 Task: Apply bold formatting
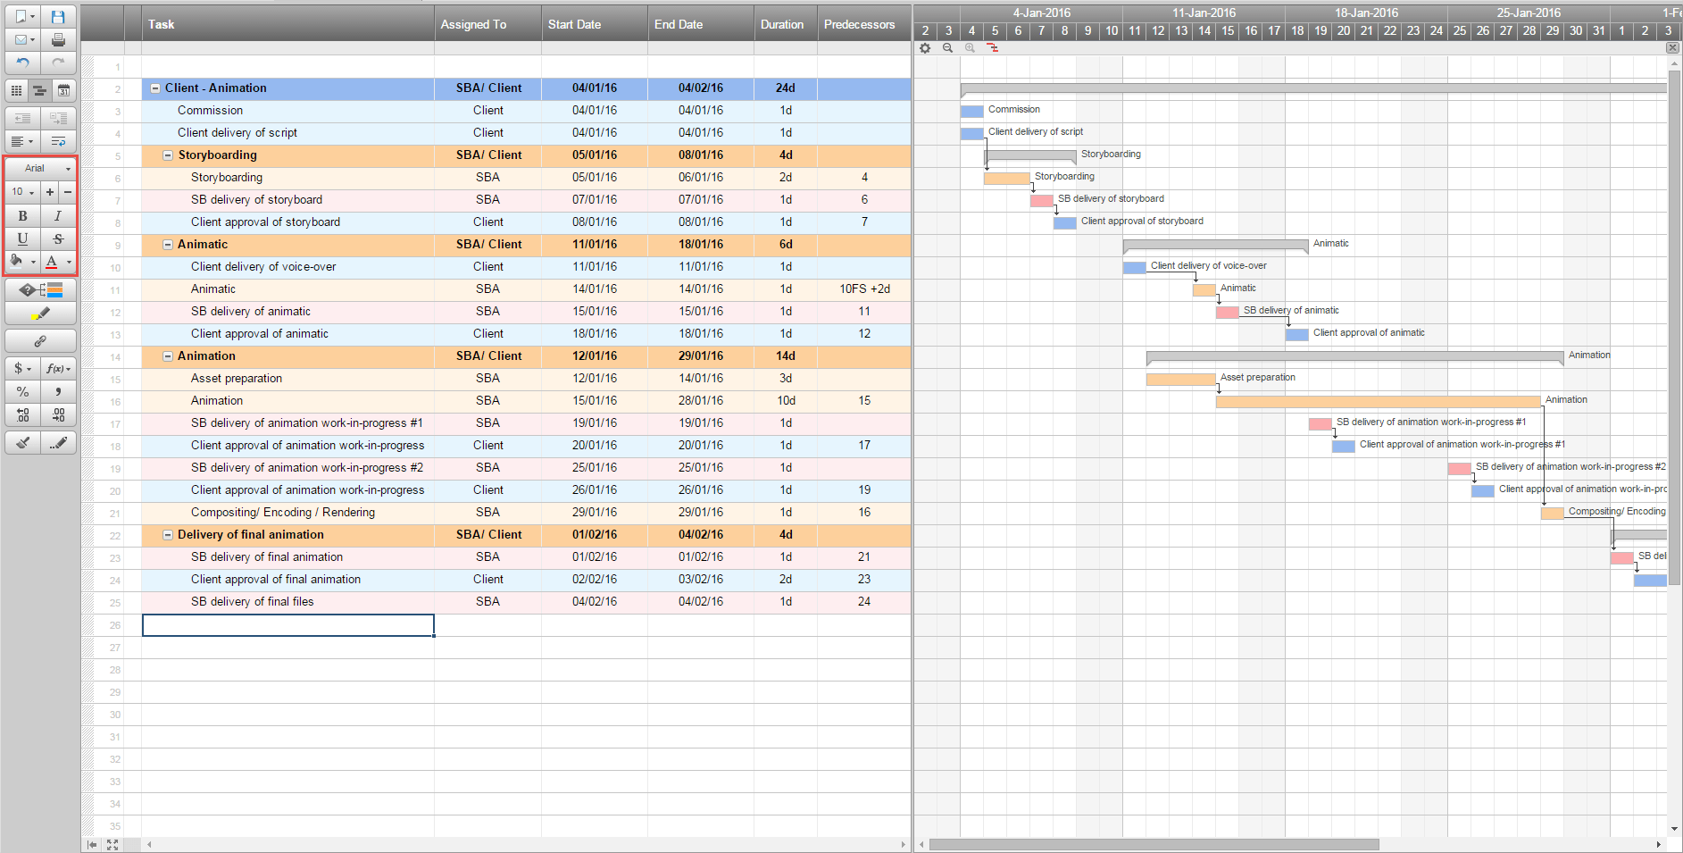[21, 215]
